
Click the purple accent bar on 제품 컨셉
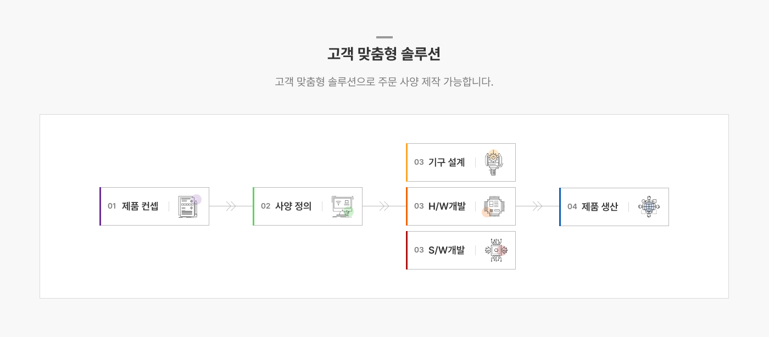click(x=101, y=206)
